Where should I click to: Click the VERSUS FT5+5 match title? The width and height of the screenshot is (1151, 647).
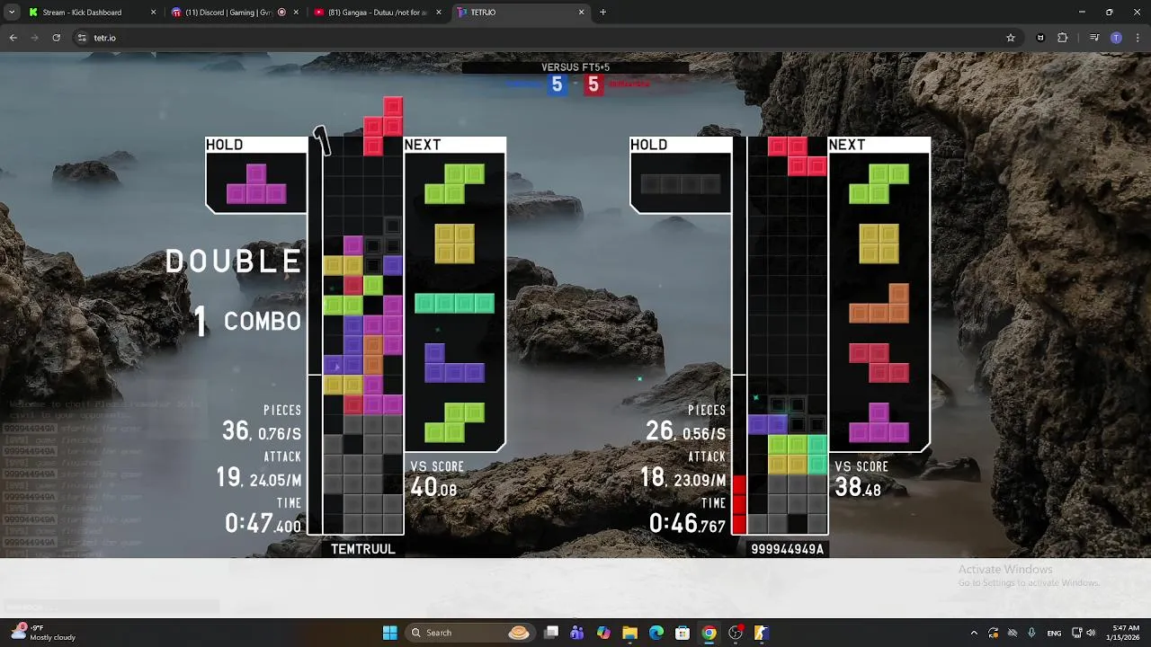point(575,67)
